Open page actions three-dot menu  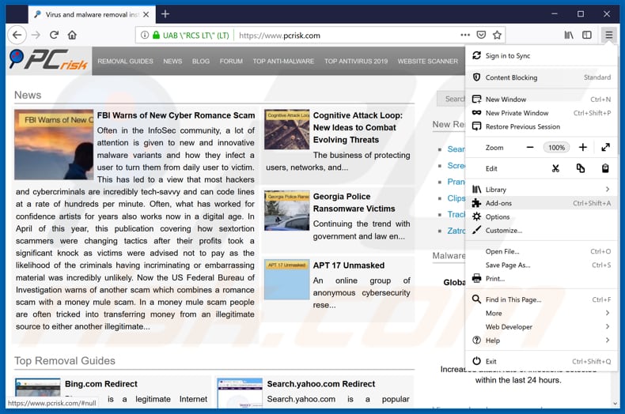click(x=465, y=35)
